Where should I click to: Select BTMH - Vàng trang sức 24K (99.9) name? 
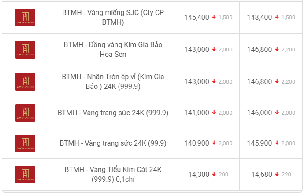(x=113, y=143)
